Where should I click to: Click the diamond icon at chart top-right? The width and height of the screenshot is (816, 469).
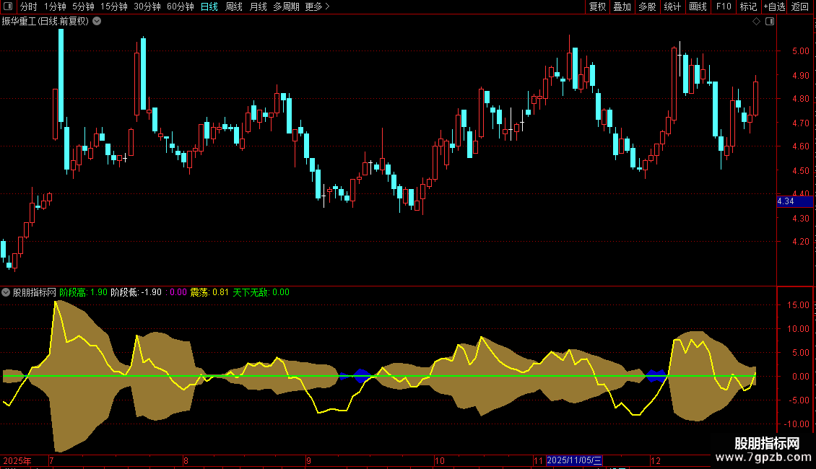[x=757, y=22]
